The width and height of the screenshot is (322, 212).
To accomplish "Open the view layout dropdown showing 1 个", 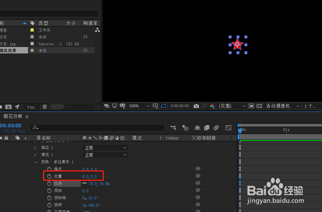I will [x=312, y=106].
